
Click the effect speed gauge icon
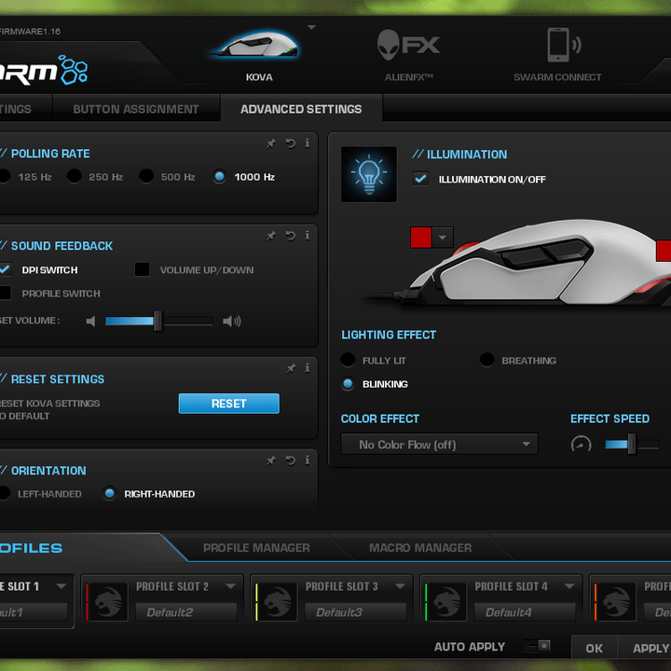point(582,444)
